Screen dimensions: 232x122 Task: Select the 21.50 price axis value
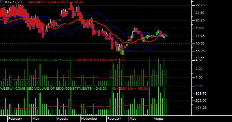(x=200, y=13)
